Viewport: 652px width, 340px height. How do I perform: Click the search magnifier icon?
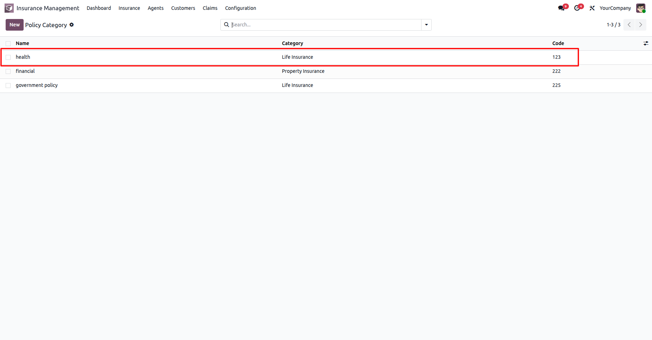(227, 25)
